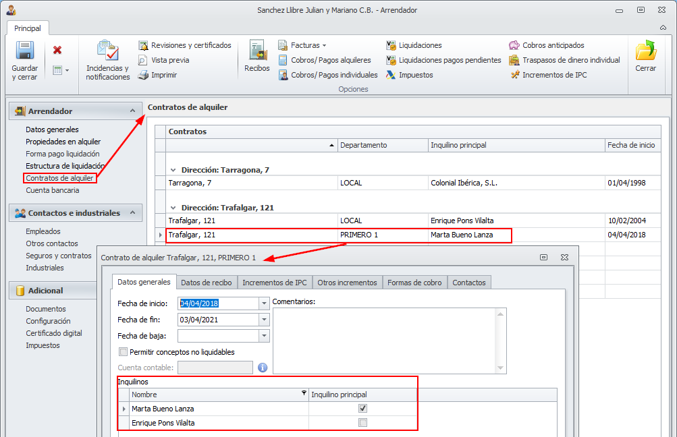Collapse the ribbon with the top-right chevron
The width and height of the screenshot is (677, 437).
pyautogui.click(x=664, y=28)
